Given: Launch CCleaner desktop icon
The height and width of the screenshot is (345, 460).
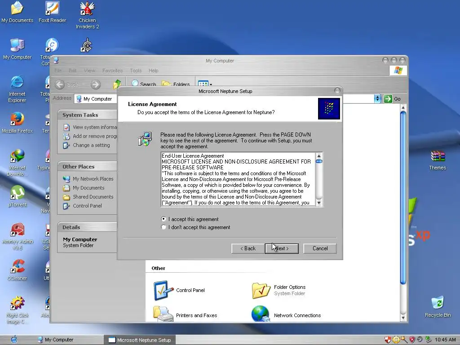Looking at the screenshot, I should (17, 270).
